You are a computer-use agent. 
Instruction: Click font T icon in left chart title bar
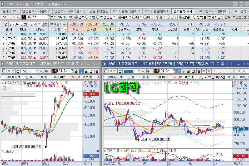[x=77, y=64]
